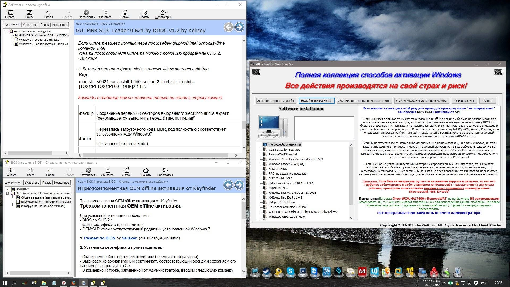Select Инструкция (на основе AMITool) topic
Viewport: 510px width, 287px height.
pyautogui.click(x=43, y=206)
